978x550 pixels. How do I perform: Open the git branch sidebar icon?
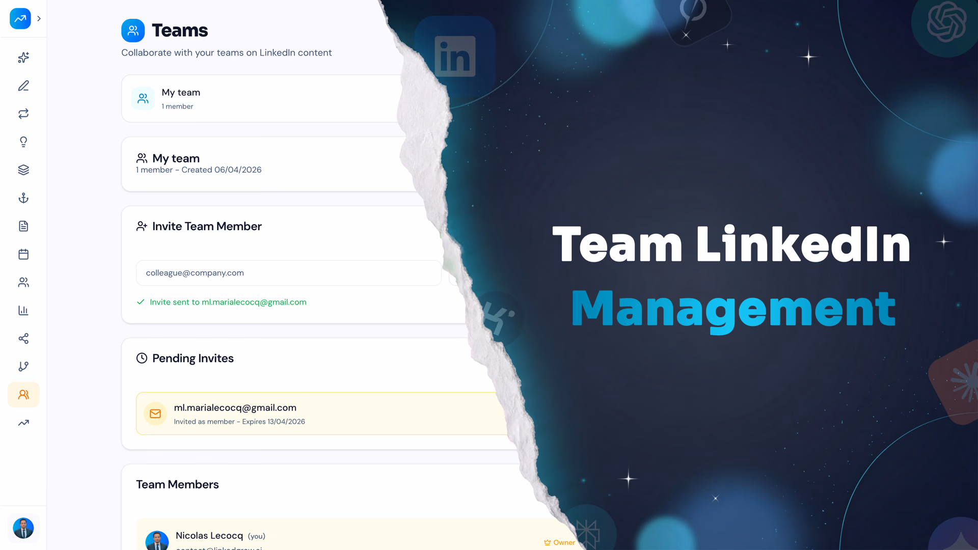[x=23, y=367]
